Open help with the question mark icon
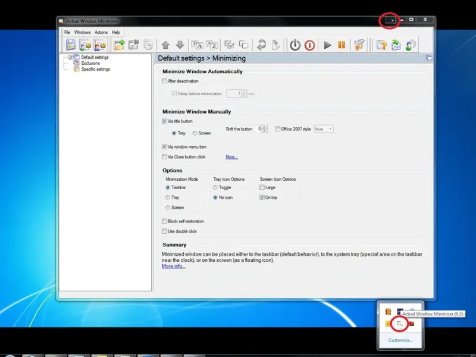476x357 pixels. (x=381, y=45)
